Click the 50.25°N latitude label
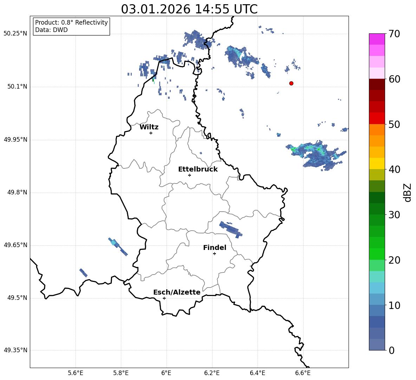 [x=15, y=34]
